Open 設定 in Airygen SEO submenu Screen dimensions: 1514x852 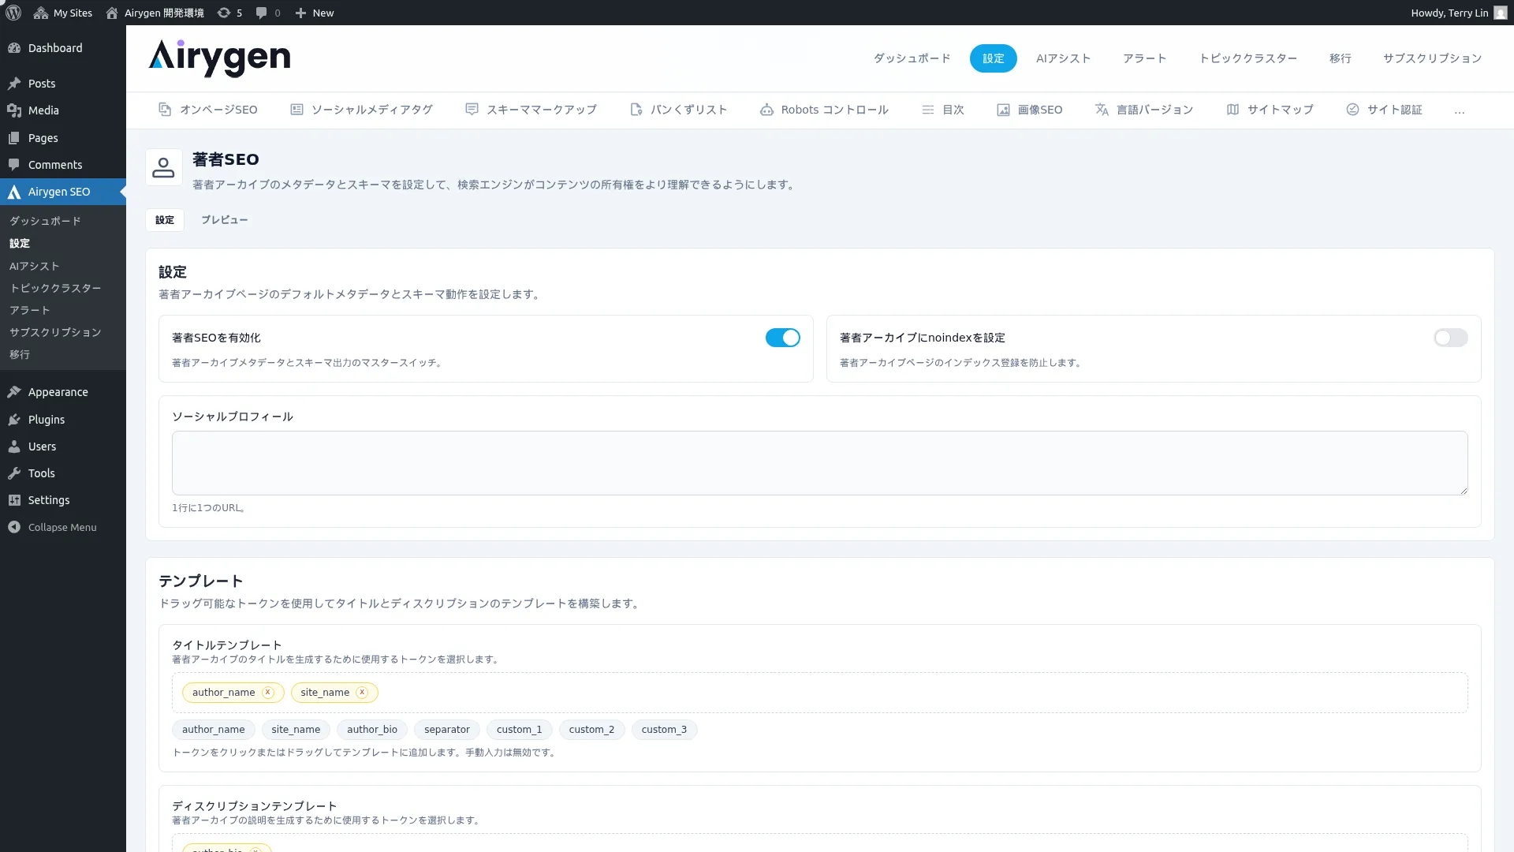(x=20, y=243)
